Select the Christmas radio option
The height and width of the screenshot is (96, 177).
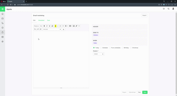click(131, 48)
